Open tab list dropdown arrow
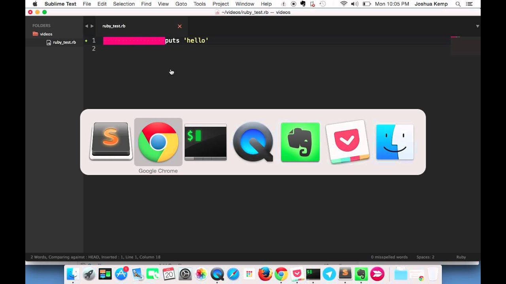The height and width of the screenshot is (284, 506). point(478,26)
